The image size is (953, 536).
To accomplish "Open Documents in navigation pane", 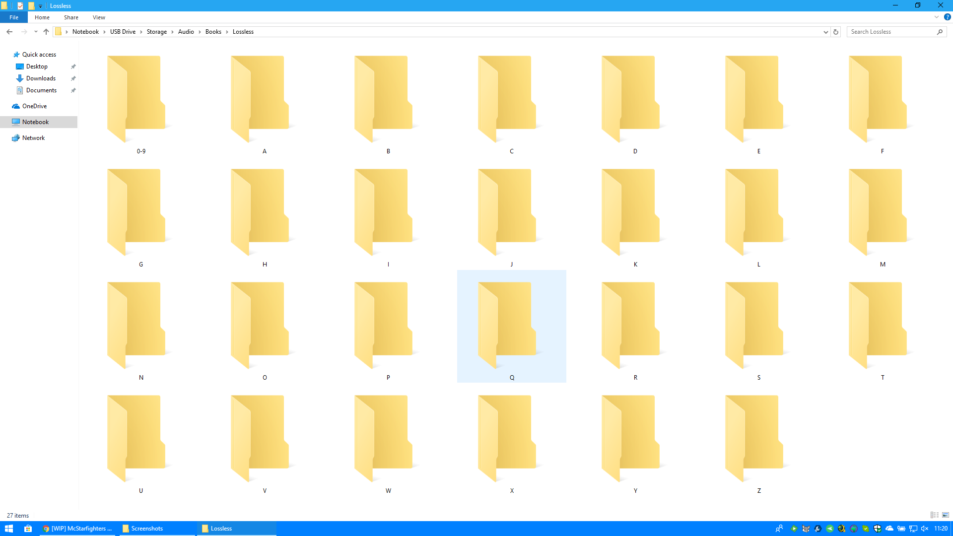I will pyautogui.click(x=41, y=90).
